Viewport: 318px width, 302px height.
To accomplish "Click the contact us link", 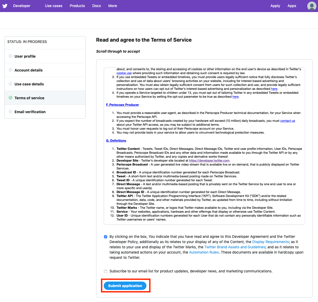I will point(288,121).
